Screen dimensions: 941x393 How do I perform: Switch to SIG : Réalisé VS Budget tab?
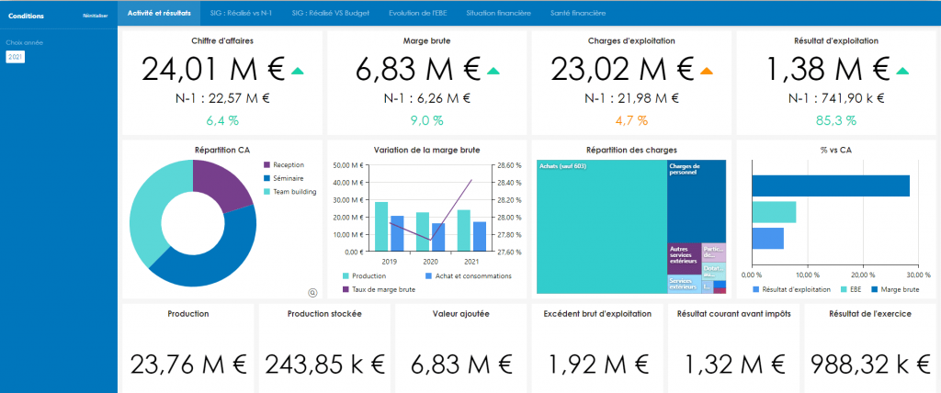point(330,13)
